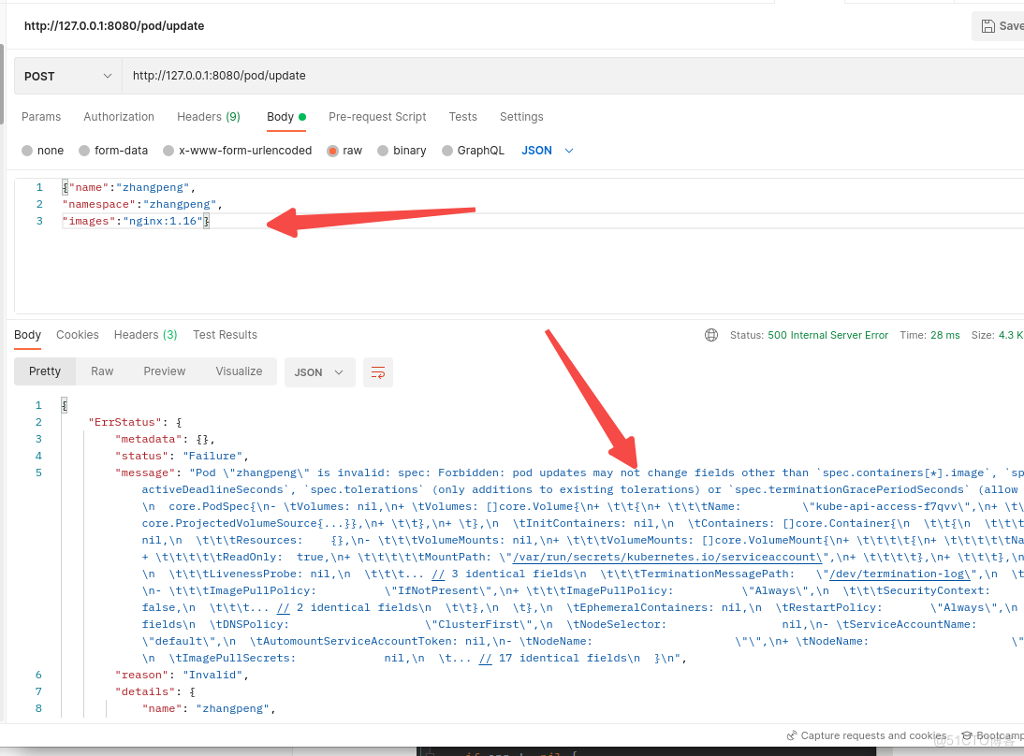Screen dimensions: 1024x756
Task: Open response Cookies
Action: tap(77, 334)
